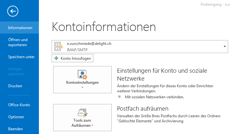This screenshot has width=230, height=134.
Task: Click the Kontoeinstellungen person-gear icon
Action: pos(82,75)
